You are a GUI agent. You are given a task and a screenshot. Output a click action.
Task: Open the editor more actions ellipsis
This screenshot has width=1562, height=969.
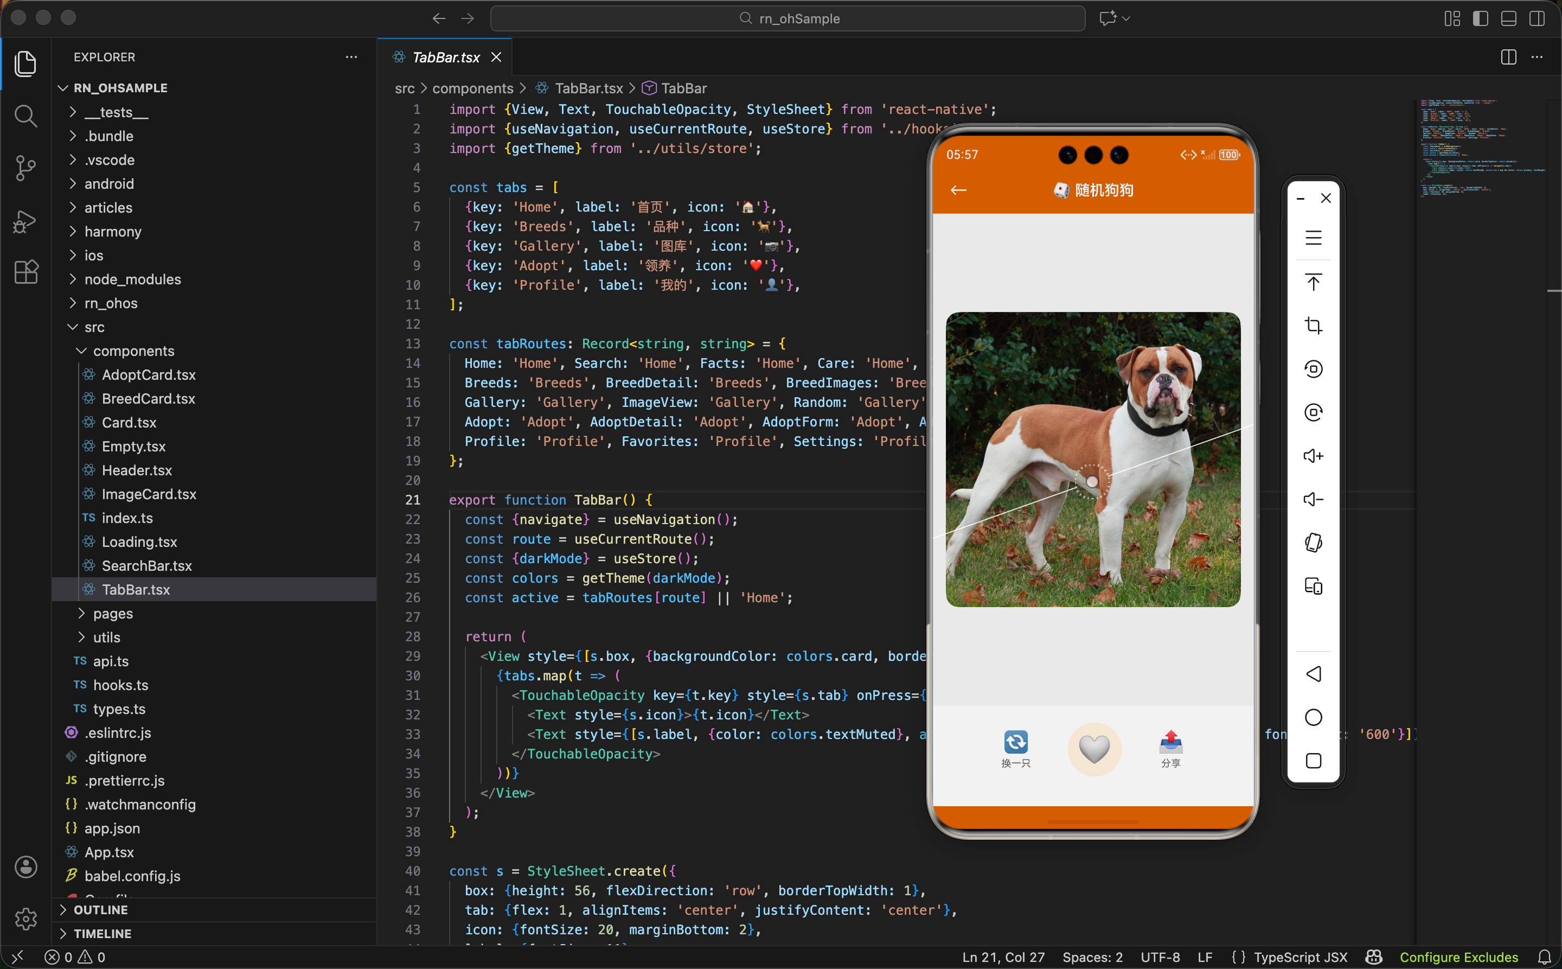1537,57
